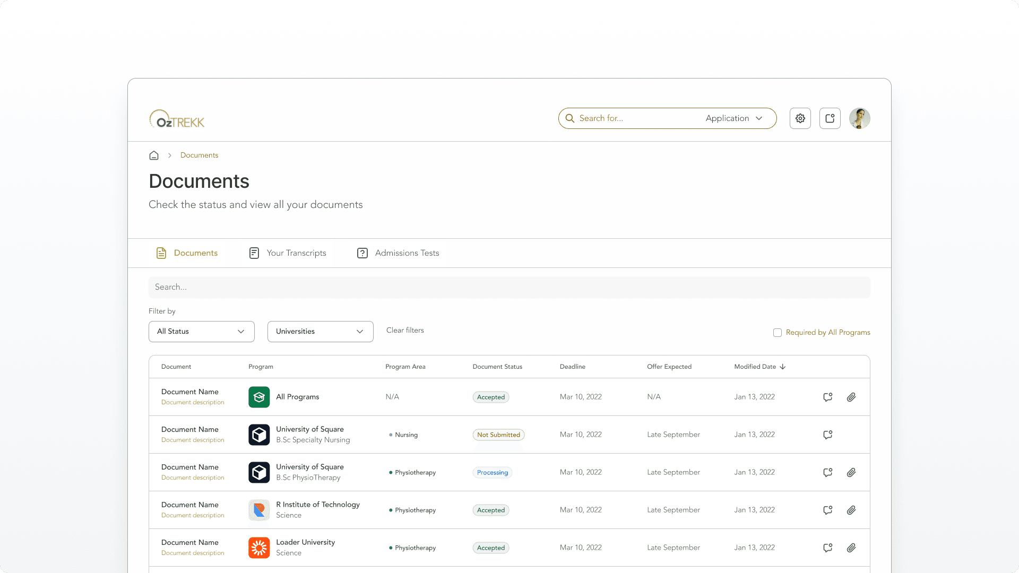Click the Documents breadcrumb link
This screenshot has height=573, width=1019.
(199, 155)
